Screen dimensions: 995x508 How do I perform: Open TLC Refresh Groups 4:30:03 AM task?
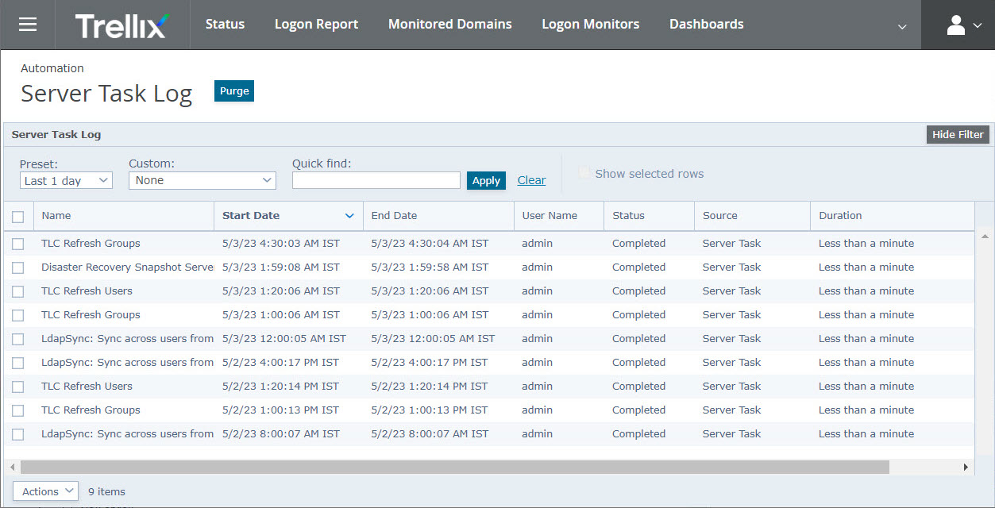[x=91, y=244]
